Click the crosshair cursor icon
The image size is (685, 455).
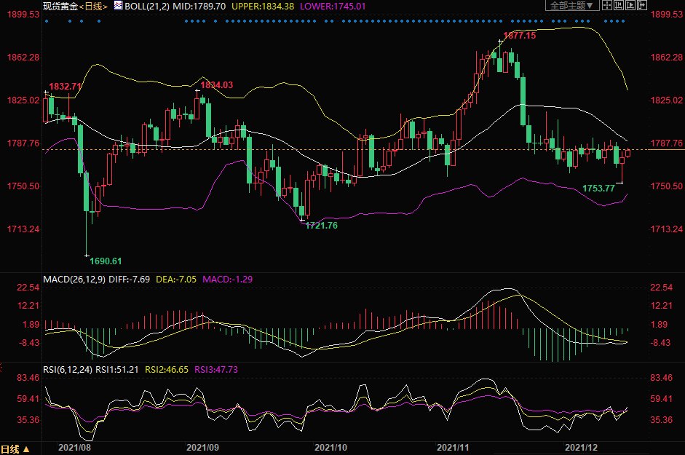[x=606, y=5]
